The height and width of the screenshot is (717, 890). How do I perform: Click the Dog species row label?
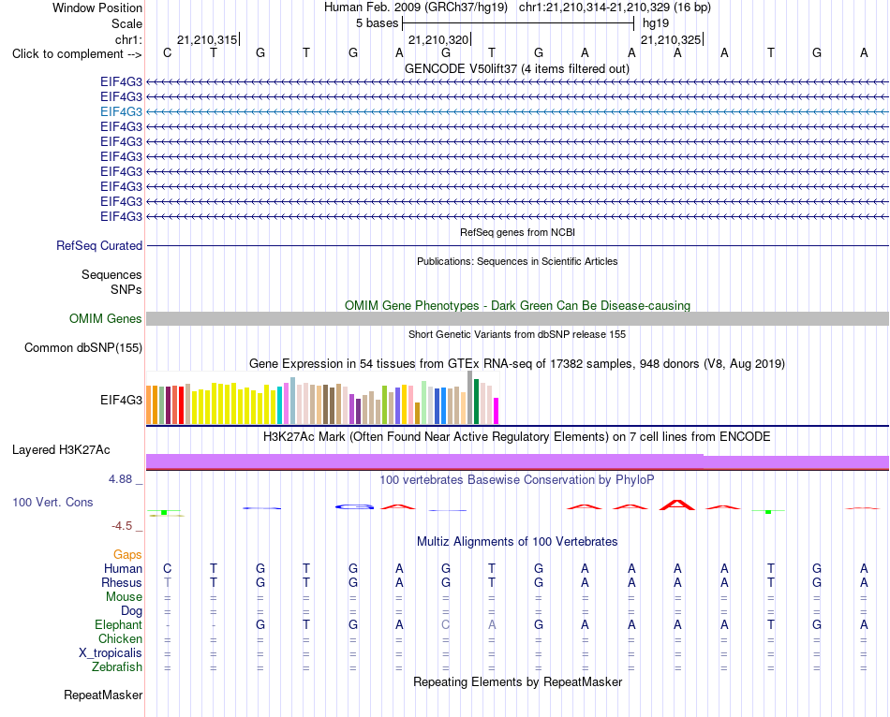pyautogui.click(x=131, y=611)
